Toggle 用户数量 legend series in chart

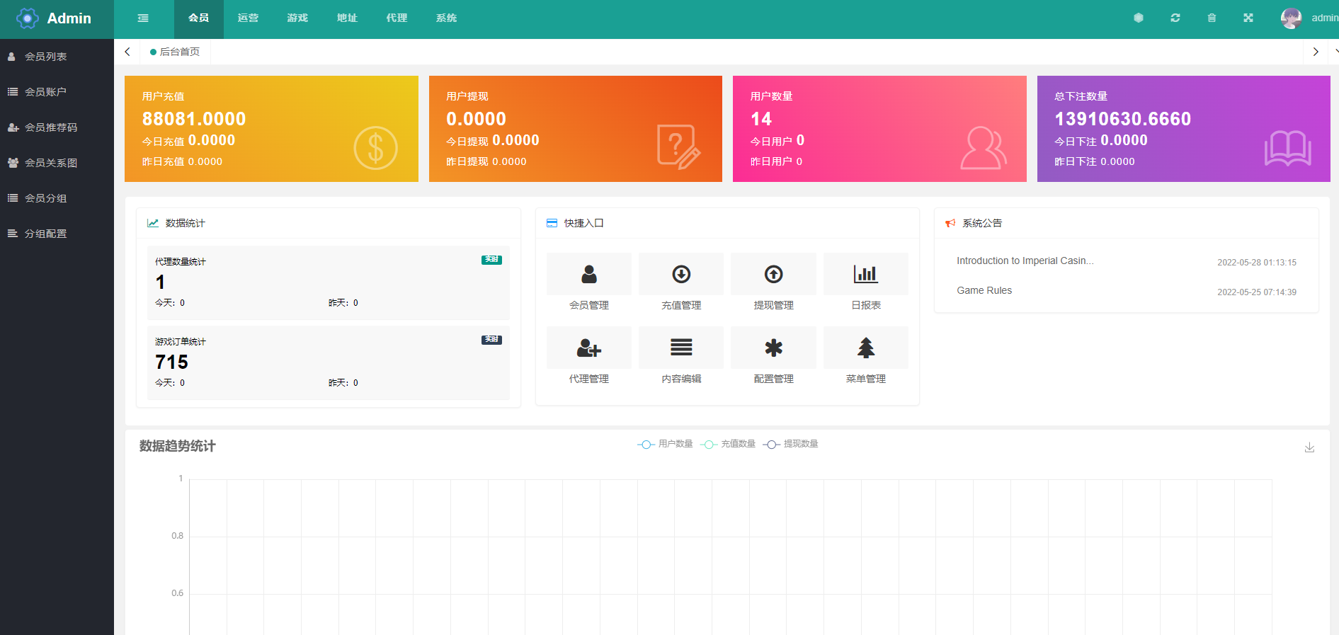click(x=665, y=444)
